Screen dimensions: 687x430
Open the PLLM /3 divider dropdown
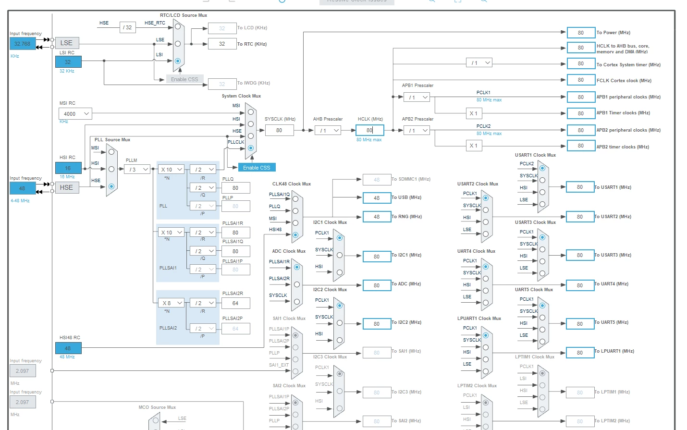point(137,170)
